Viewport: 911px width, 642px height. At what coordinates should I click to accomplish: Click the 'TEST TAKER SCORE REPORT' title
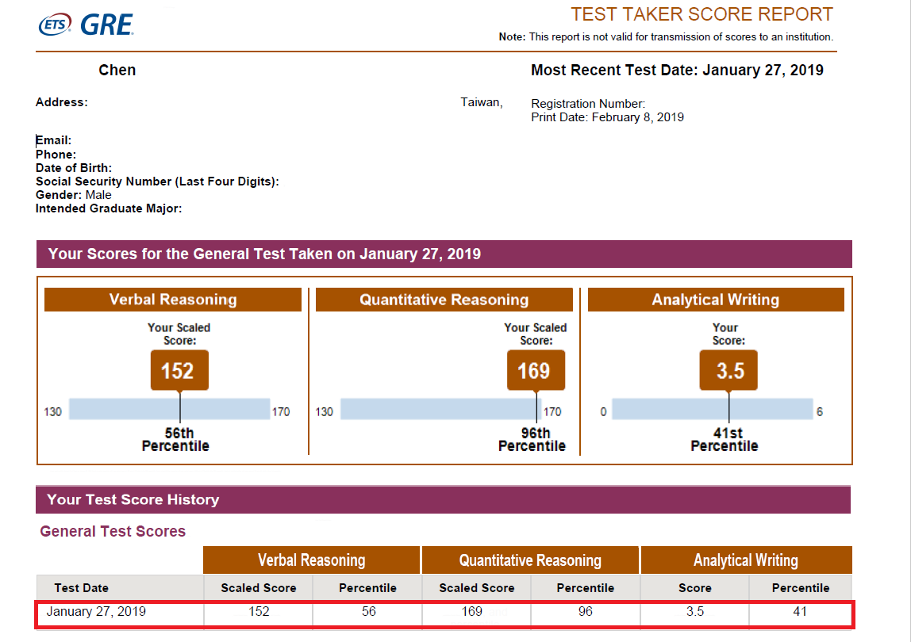tap(702, 14)
